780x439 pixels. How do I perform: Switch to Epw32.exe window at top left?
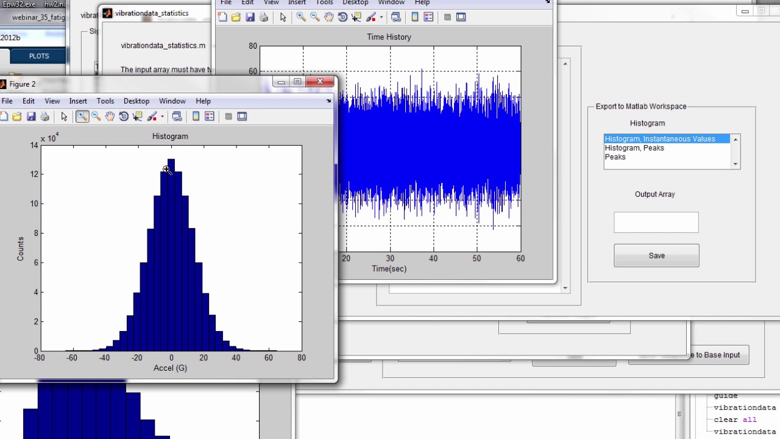click(18, 4)
